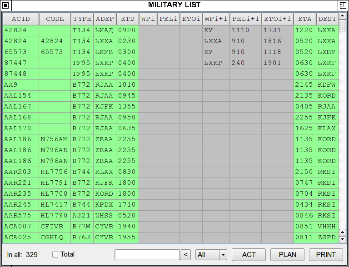The height and width of the screenshot is (267, 349).
Task: Click ADEP cell UHSS
Action: click(105, 216)
